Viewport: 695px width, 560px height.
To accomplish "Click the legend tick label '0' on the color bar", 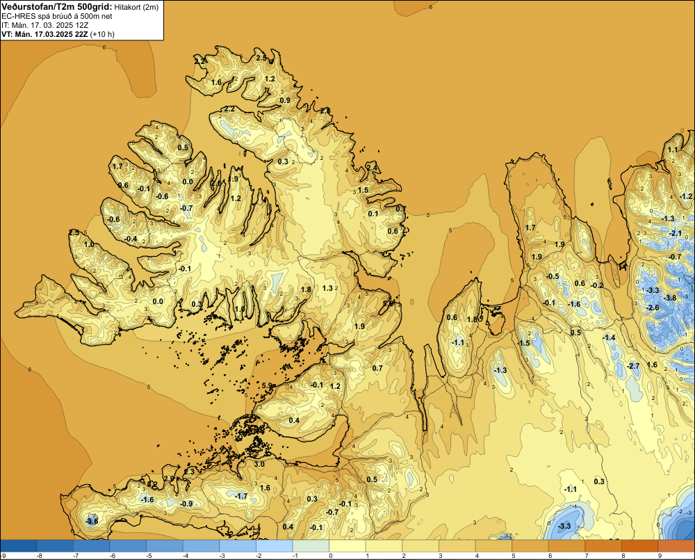I will pyautogui.click(x=331, y=556).
